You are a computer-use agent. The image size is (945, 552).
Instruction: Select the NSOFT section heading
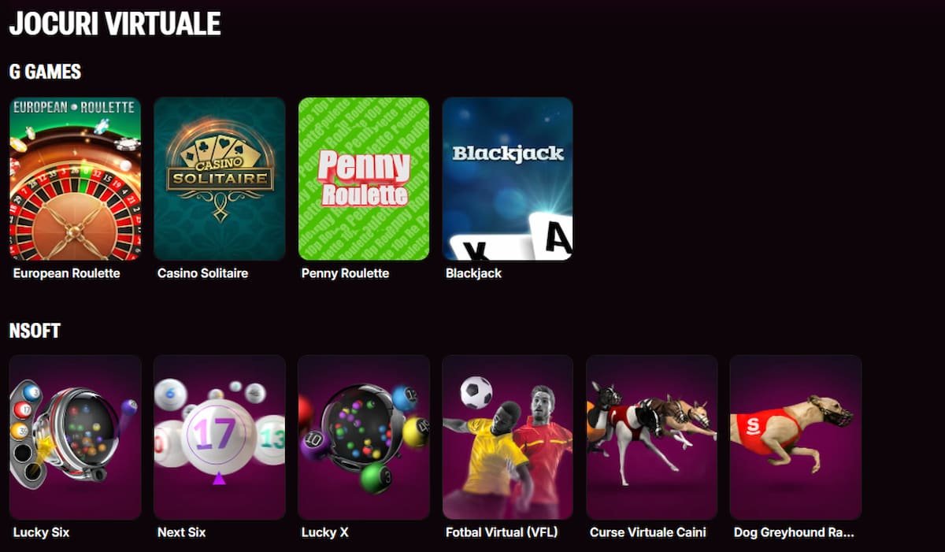tap(35, 330)
